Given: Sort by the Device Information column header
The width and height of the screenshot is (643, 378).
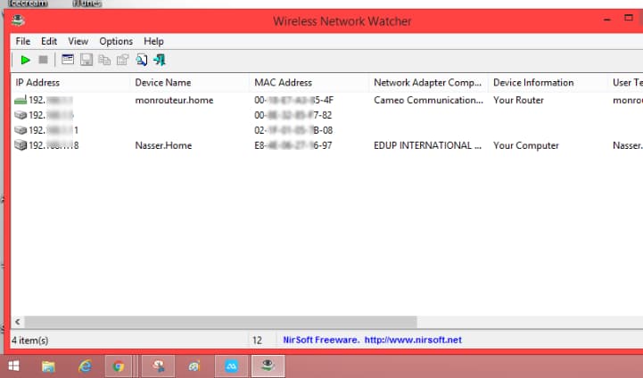Looking at the screenshot, I should (548, 82).
